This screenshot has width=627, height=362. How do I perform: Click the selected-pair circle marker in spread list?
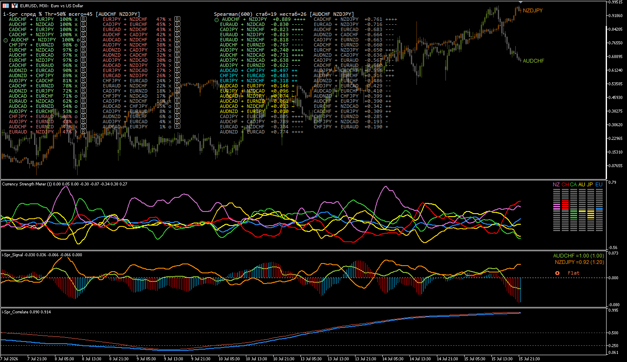coord(6,40)
